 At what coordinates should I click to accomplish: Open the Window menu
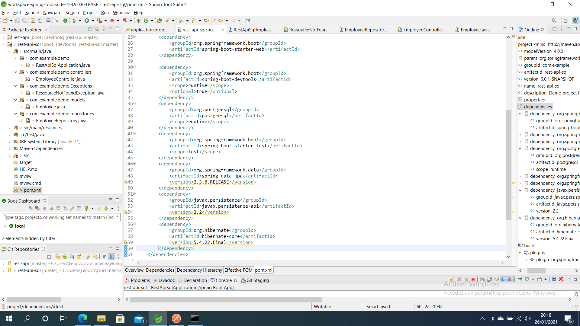tap(121, 13)
